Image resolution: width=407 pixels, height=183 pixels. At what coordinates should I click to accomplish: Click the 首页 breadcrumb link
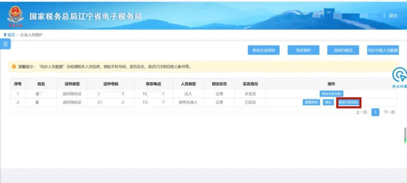click(x=11, y=35)
